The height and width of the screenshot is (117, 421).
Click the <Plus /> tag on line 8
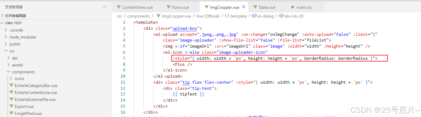click(x=183, y=64)
